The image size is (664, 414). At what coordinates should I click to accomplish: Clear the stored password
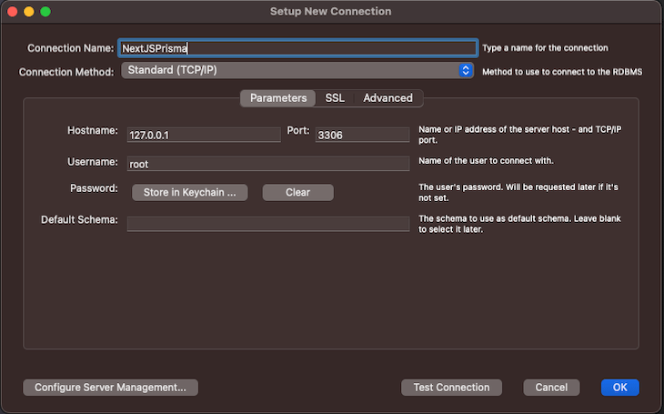297,193
